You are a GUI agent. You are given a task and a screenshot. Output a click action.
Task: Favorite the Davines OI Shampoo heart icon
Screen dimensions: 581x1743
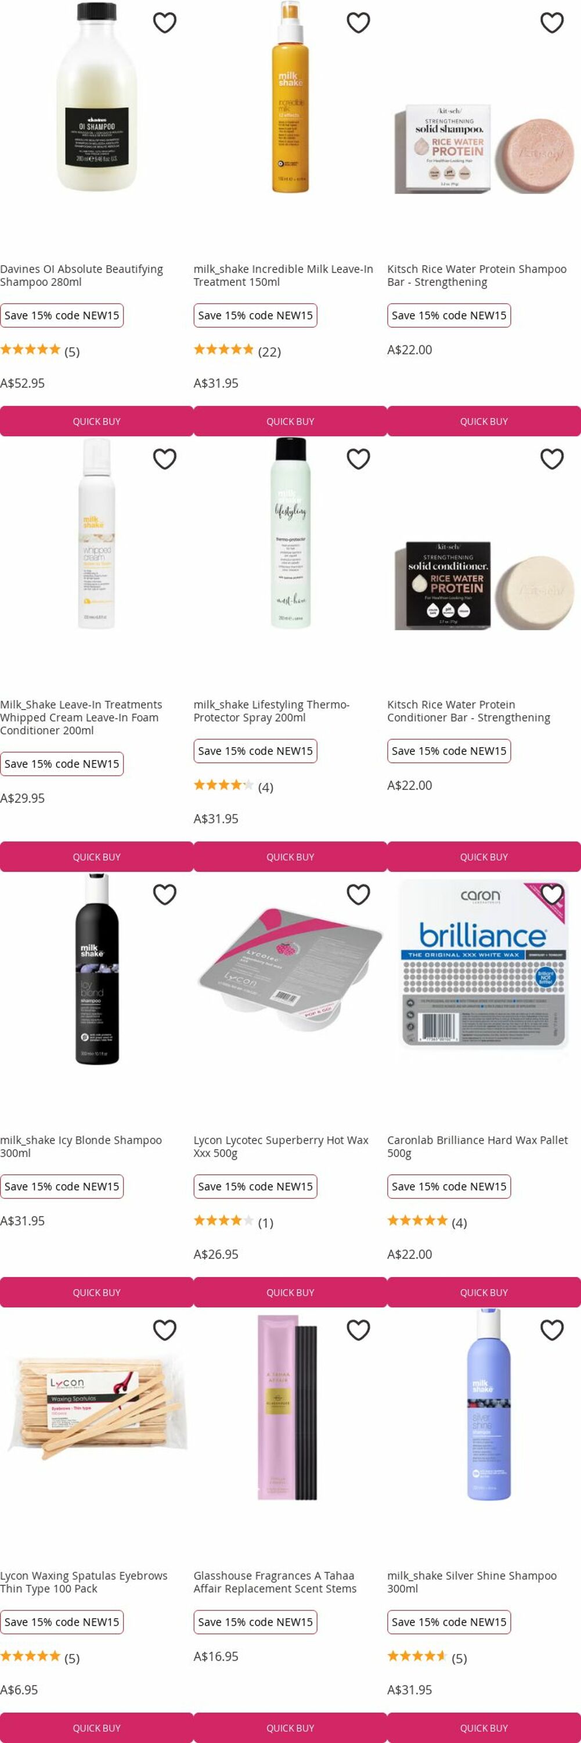click(x=164, y=23)
